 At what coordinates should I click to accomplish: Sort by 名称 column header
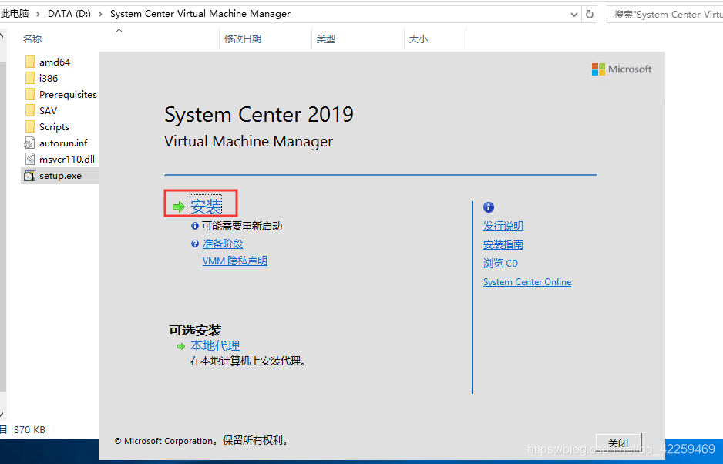click(32, 39)
